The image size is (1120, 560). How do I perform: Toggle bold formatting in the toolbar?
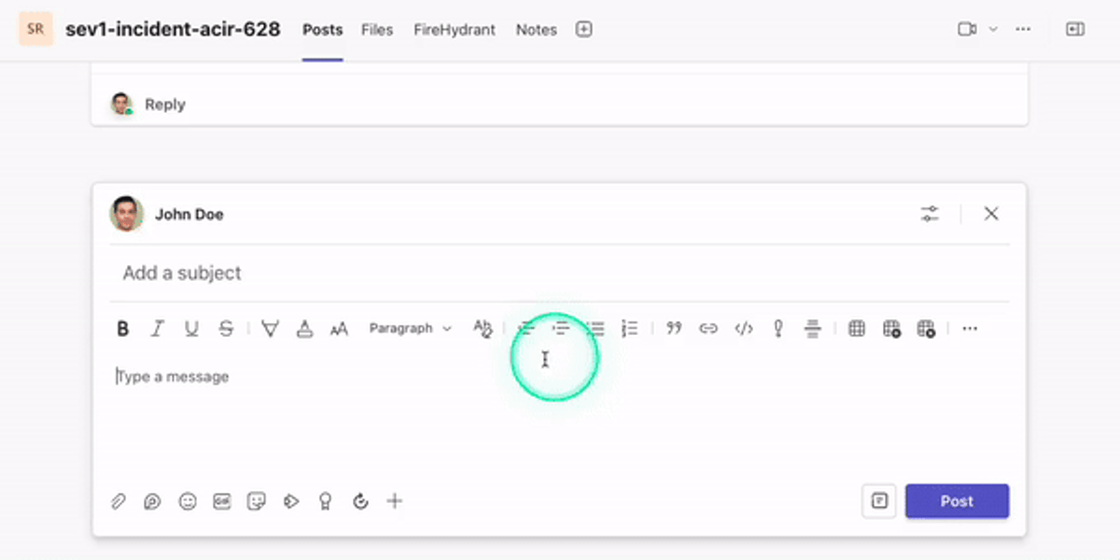point(122,329)
